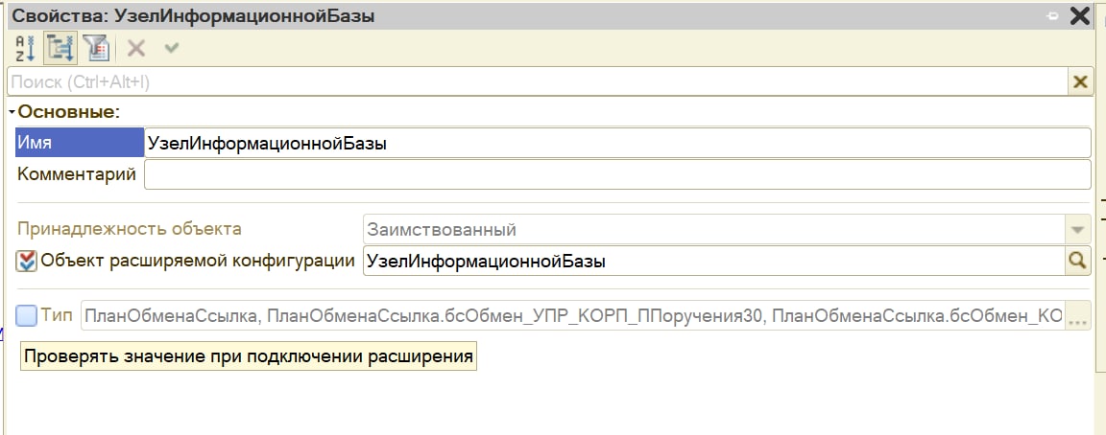
Task: Open the extended object with the magnifier icon
Action: point(1079,261)
